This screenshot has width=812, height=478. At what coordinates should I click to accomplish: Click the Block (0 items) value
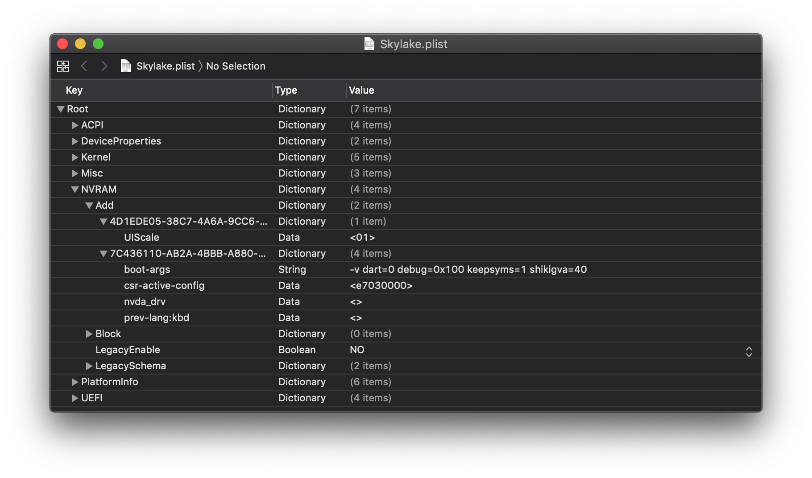371,334
